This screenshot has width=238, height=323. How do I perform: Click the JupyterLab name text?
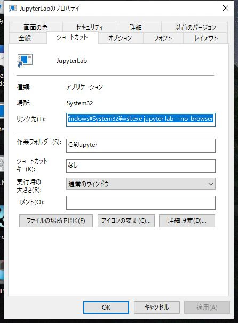point(72,61)
